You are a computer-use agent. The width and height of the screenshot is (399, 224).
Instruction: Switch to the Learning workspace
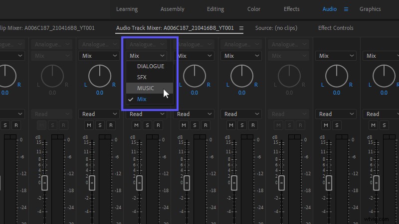(x=127, y=9)
